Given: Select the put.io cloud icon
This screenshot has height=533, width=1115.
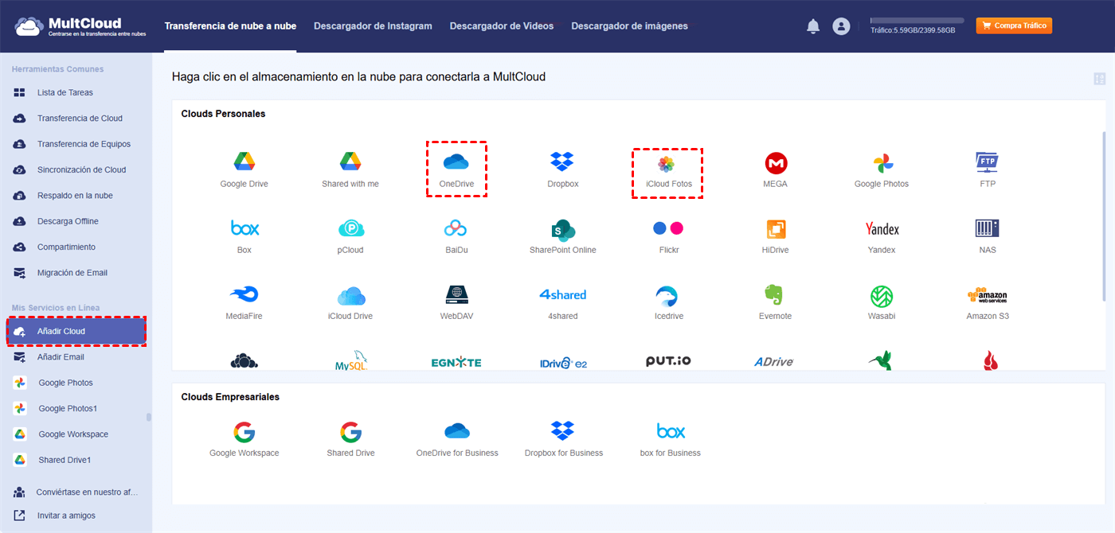Looking at the screenshot, I should 668,361.
